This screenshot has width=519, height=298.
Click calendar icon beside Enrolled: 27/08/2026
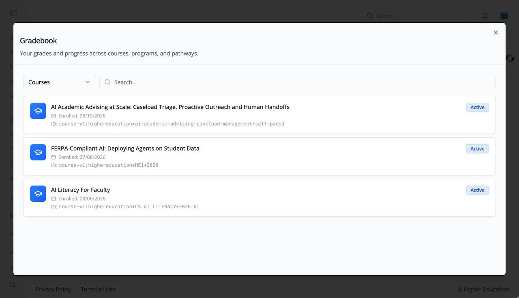pyautogui.click(x=54, y=157)
